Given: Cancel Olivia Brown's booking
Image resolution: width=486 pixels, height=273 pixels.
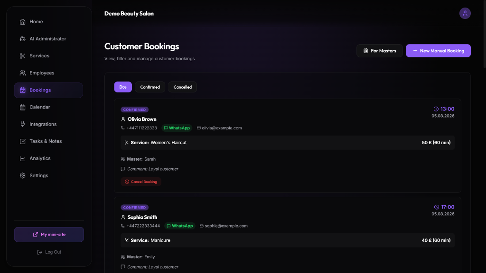Looking at the screenshot, I should click(x=141, y=182).
